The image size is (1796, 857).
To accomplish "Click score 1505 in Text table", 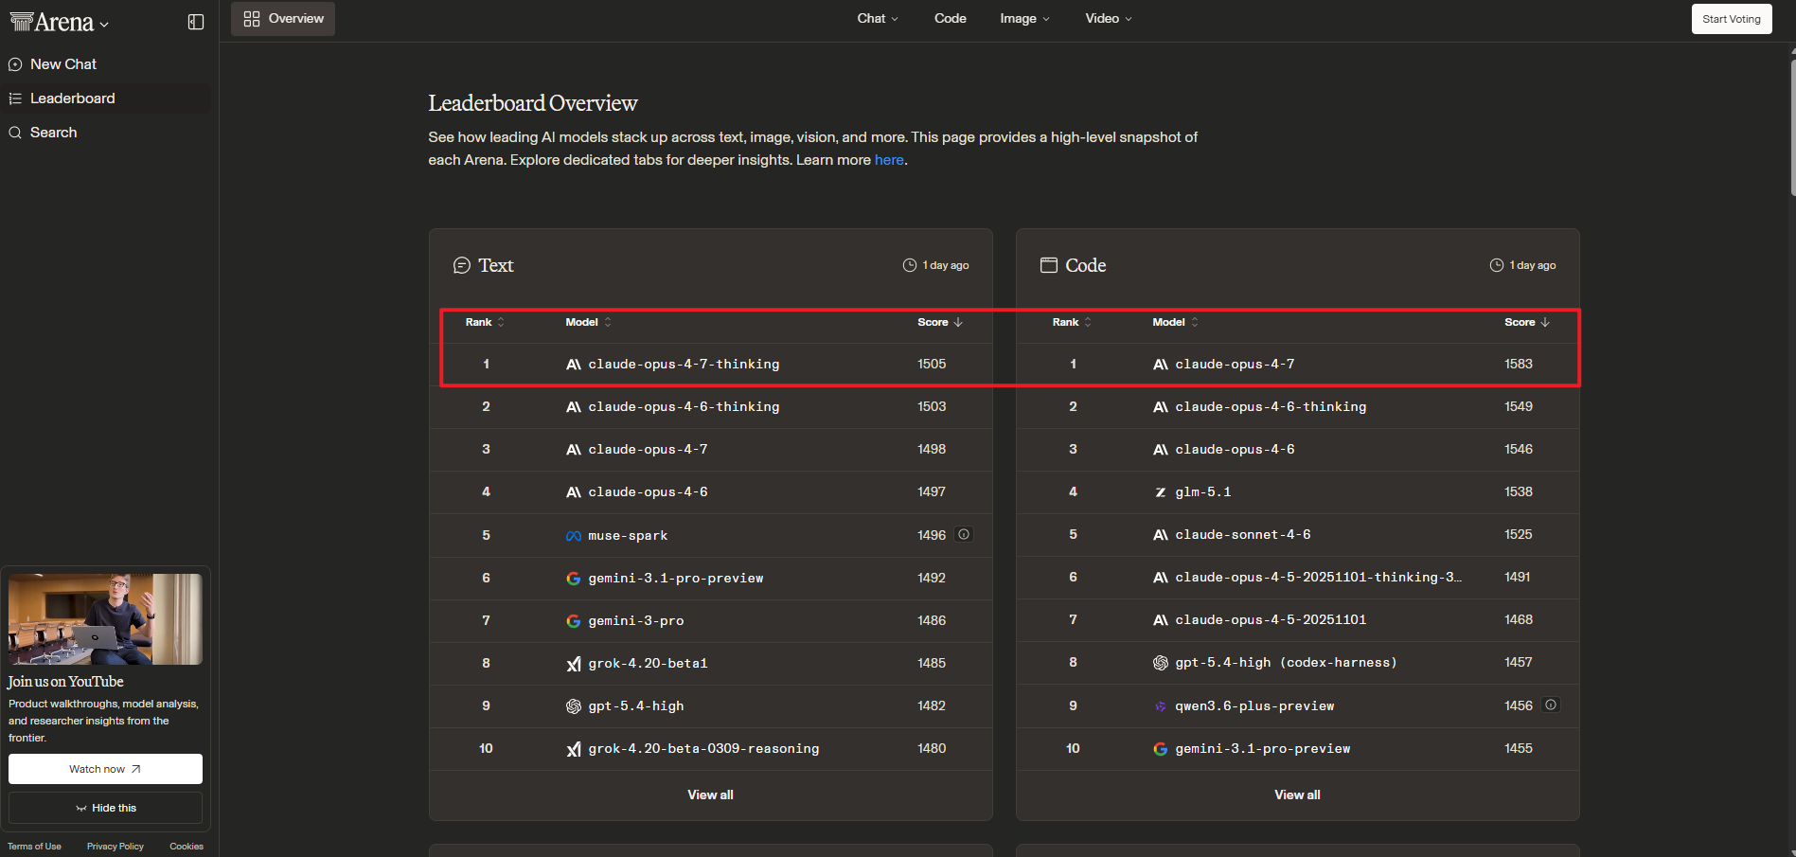I will (932, 364).
